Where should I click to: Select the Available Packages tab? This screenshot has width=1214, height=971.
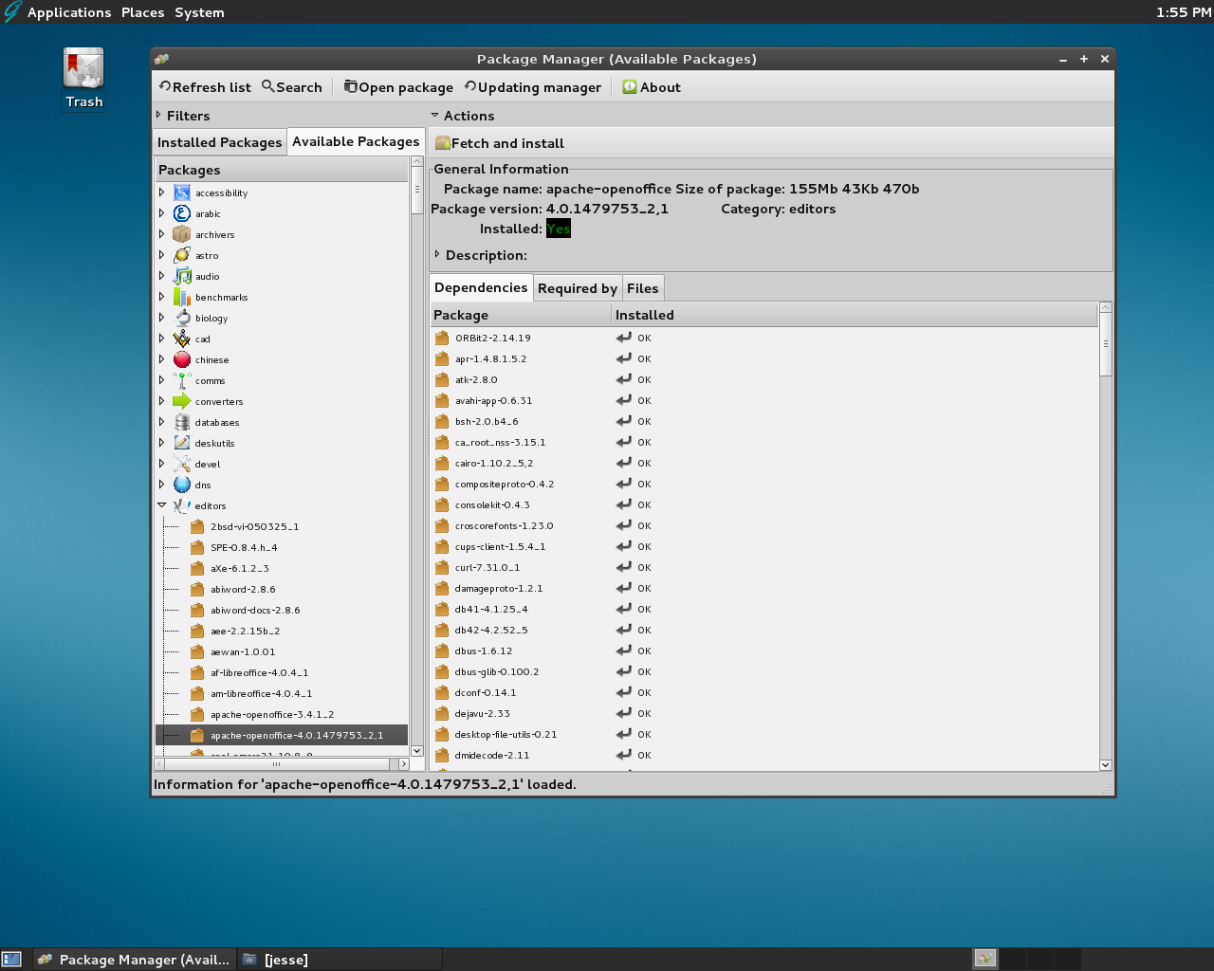[x=356, y=141]
